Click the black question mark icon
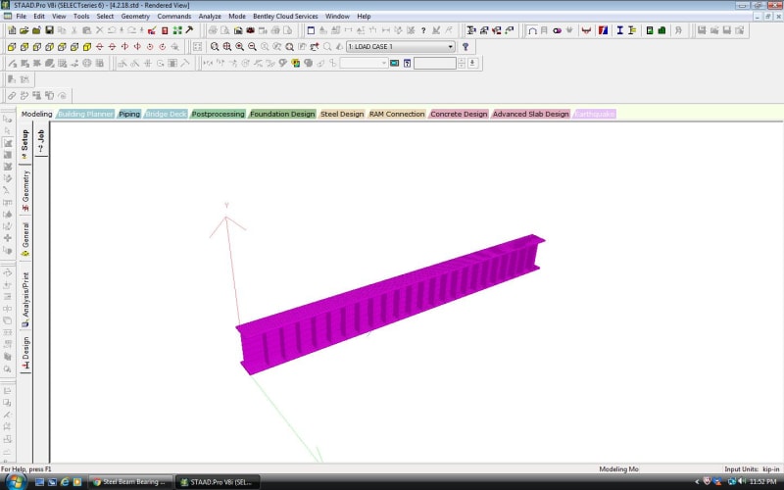The image size is (784, 490). [423, 30]
